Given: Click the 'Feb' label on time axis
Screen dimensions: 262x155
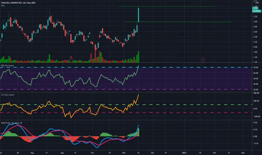Looking at the screenshot, I should click(214, 153).
